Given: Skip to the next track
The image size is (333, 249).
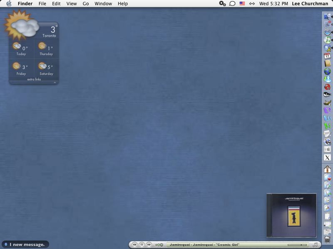Looking at the screenshot, I should point(149,245).
